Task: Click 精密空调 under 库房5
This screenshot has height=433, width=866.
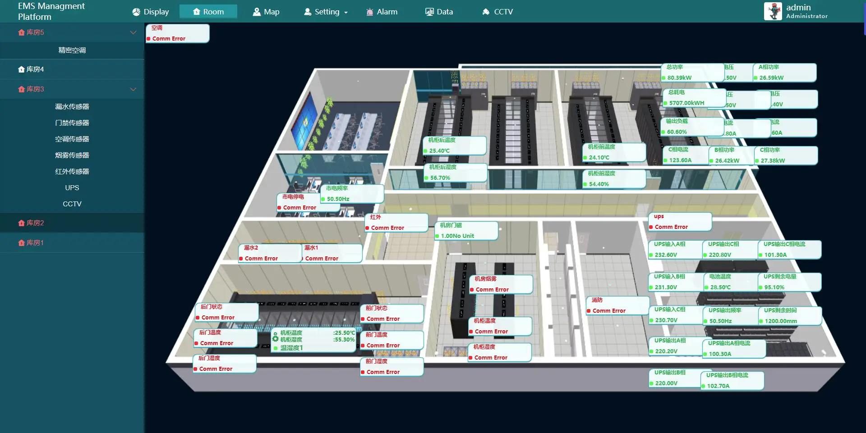Action: tap(72, 50)
